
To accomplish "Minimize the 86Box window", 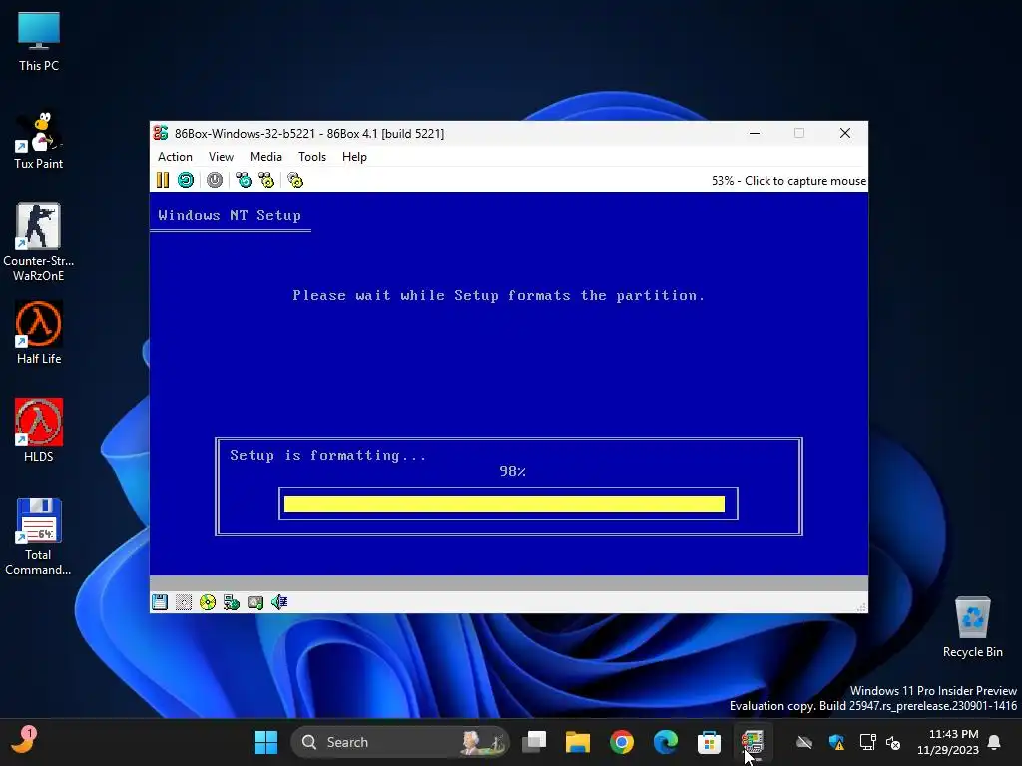I will 755,133.
